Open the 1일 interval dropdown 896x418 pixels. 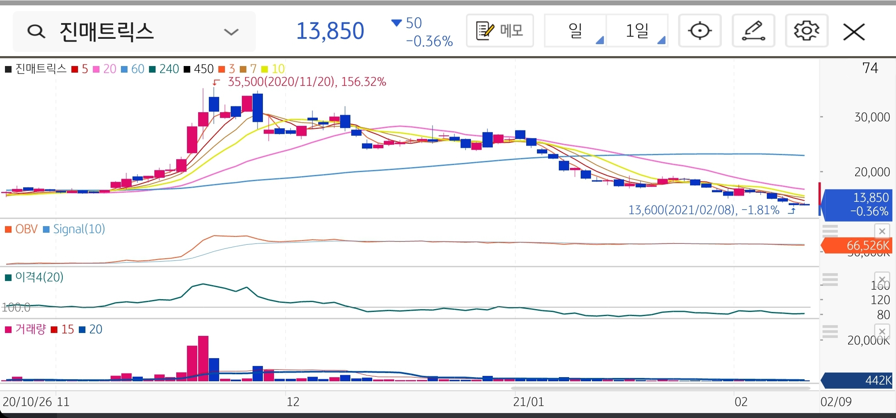637,31
